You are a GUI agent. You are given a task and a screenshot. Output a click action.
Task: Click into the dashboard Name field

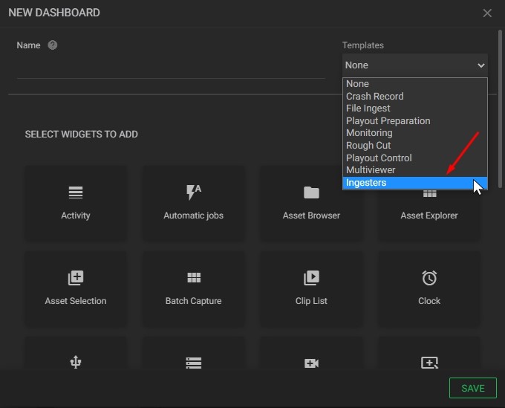[x=171, y=68]
